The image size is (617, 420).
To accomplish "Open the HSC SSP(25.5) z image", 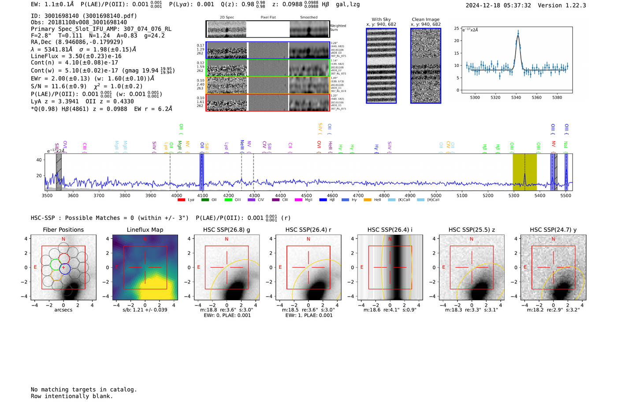I will tap(472, 268).
